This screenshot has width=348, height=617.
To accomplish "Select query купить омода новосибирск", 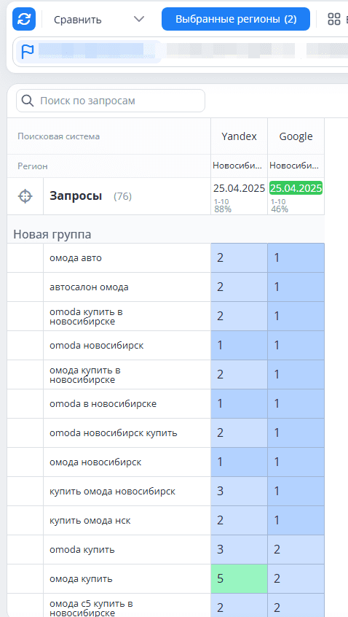I will [x=127, y=491].
